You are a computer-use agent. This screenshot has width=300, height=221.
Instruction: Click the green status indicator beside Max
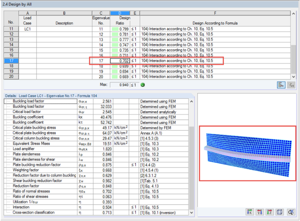tap(142, 85)
